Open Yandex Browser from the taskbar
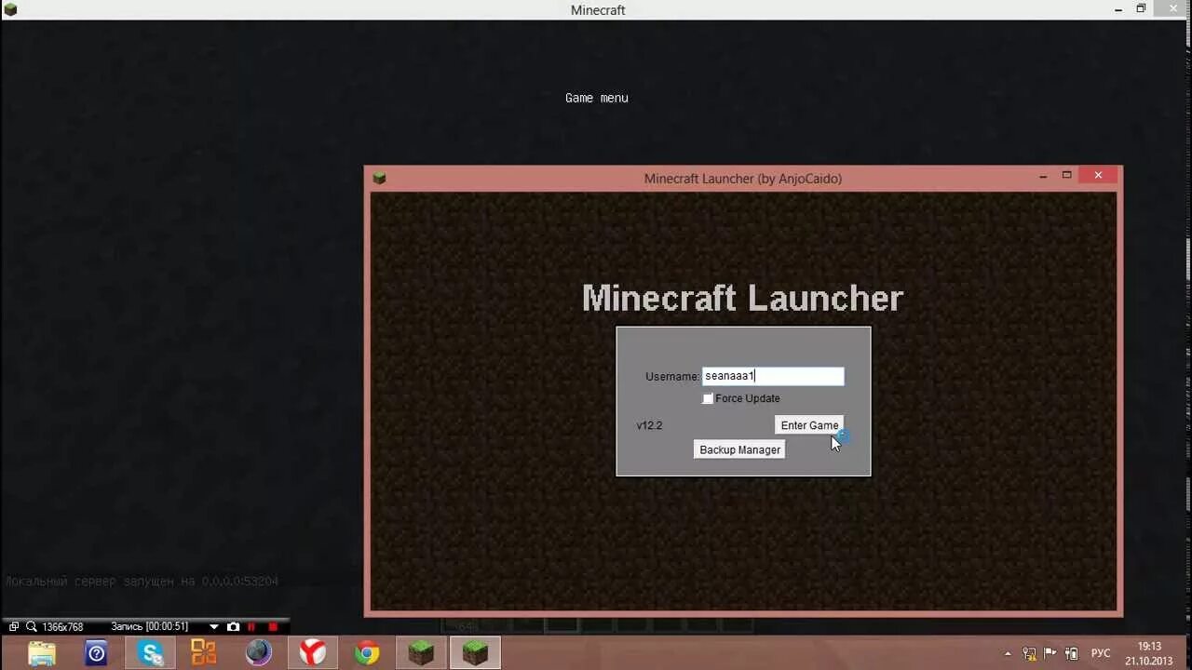The height and width of the screenshot is (670, 1192). (x=312, y=653)
